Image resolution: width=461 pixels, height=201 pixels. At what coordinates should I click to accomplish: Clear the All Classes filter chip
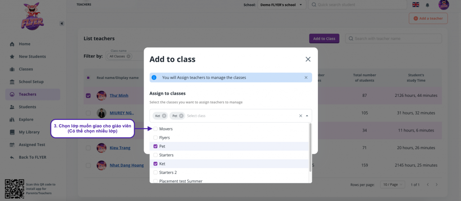[129, 56]
